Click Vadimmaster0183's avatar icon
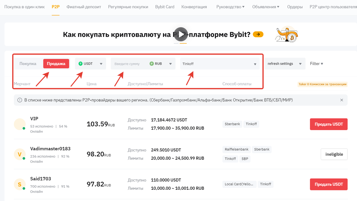The width and height of the screenshot is (357, 201). 20,154
